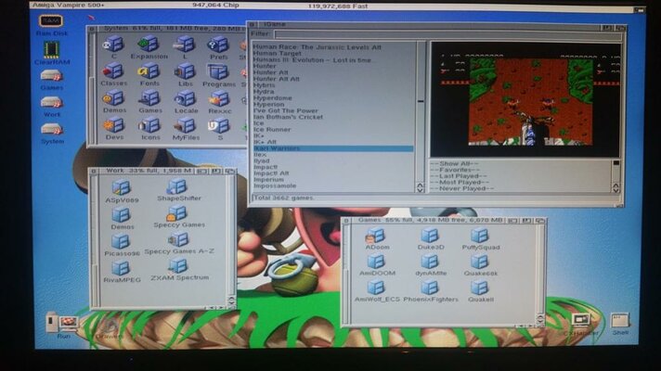The image size is (661, 371).
Task: Click the Shell icon on desktop
Action: click(x=619, y=322)
